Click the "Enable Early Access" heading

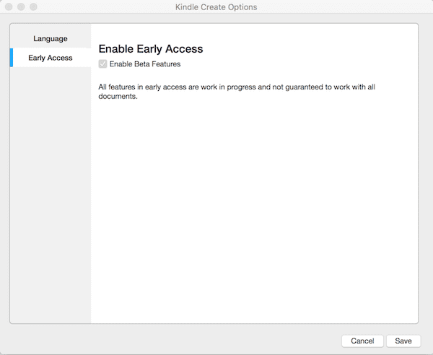pyautogui.click(x=151, y=49)
